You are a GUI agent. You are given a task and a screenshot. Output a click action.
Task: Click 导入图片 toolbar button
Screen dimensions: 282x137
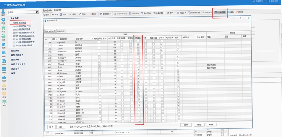146,13
